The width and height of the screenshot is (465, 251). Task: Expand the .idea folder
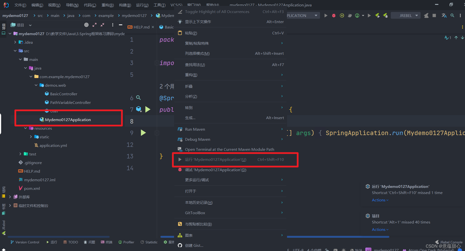point(15,42)
